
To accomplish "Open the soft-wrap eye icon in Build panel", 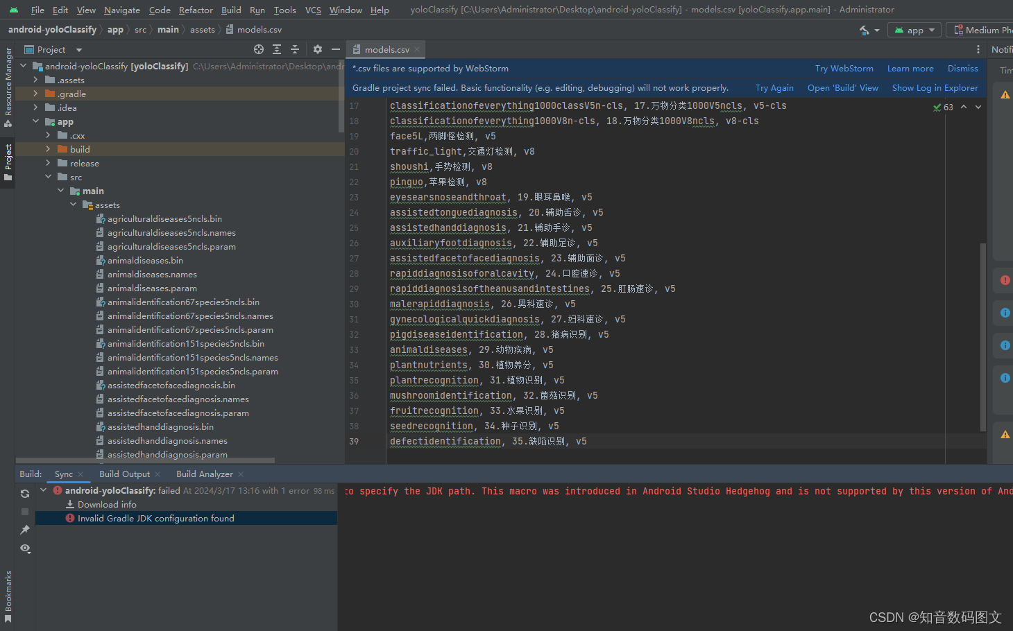I will (25, 548).
